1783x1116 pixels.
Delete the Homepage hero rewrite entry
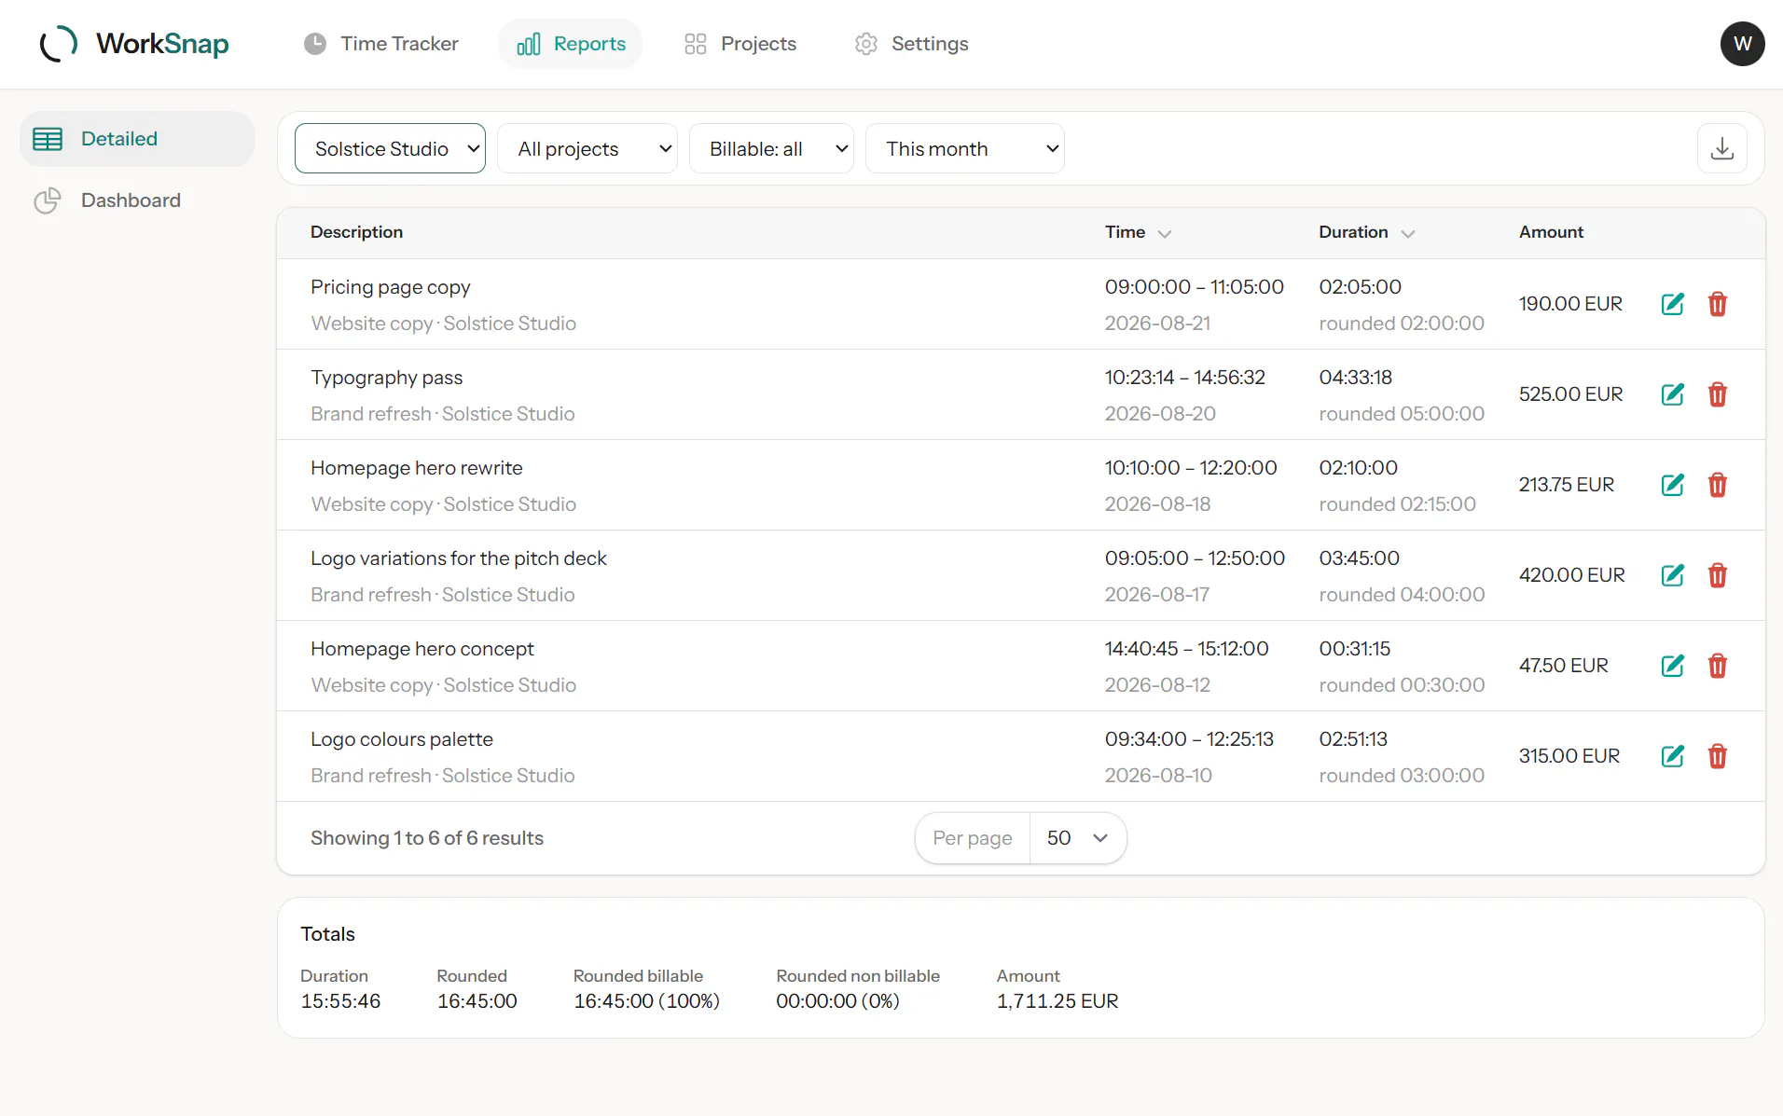tap(1717, 485)
